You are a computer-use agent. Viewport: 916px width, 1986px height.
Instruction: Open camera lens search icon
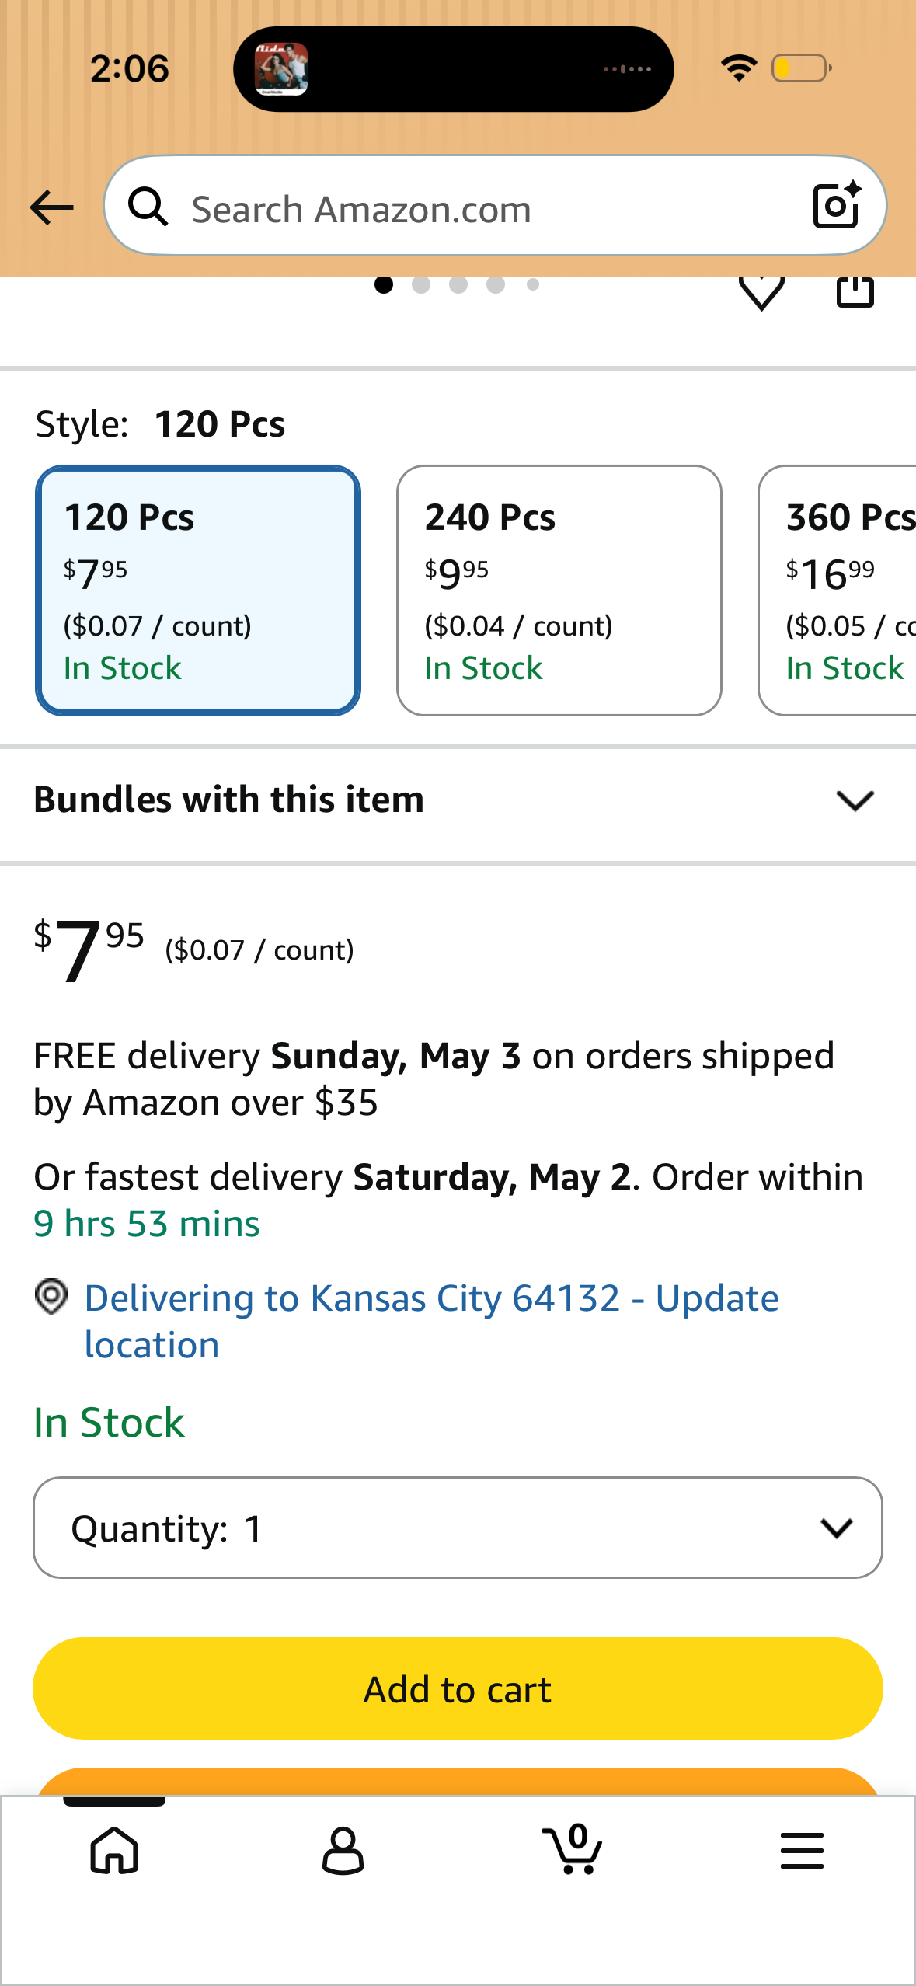(x=836, y=206)
